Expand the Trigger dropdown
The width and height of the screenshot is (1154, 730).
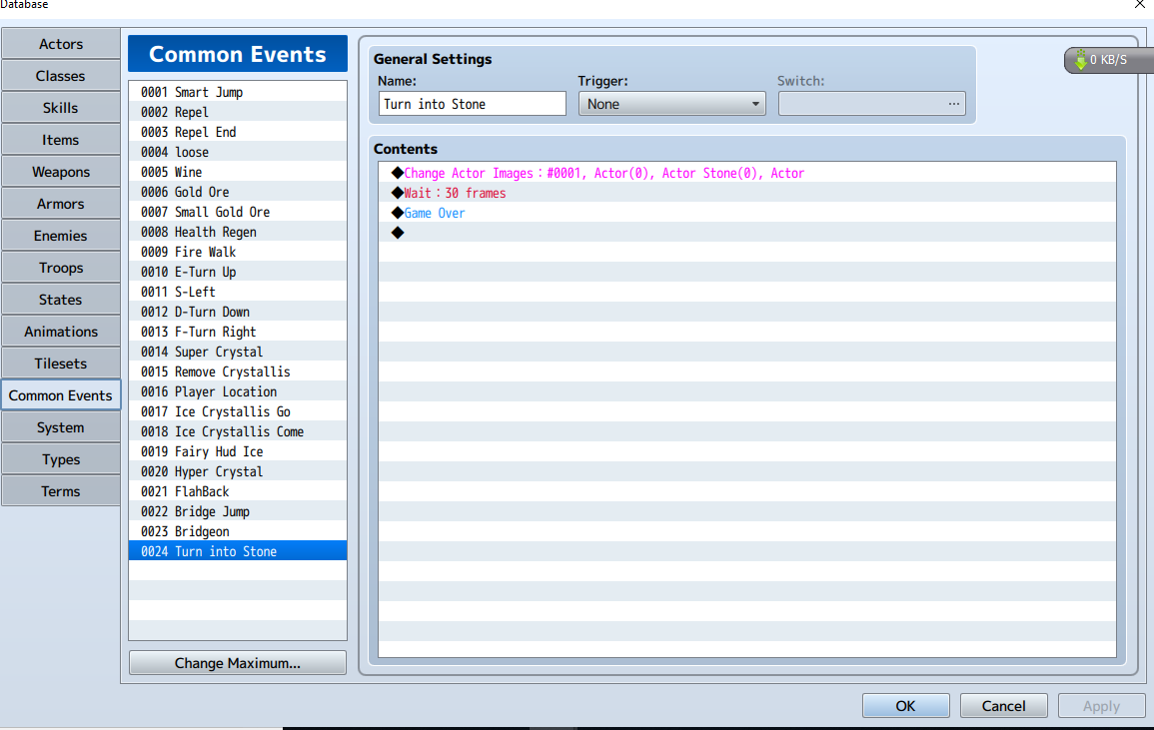pos(672,104)
